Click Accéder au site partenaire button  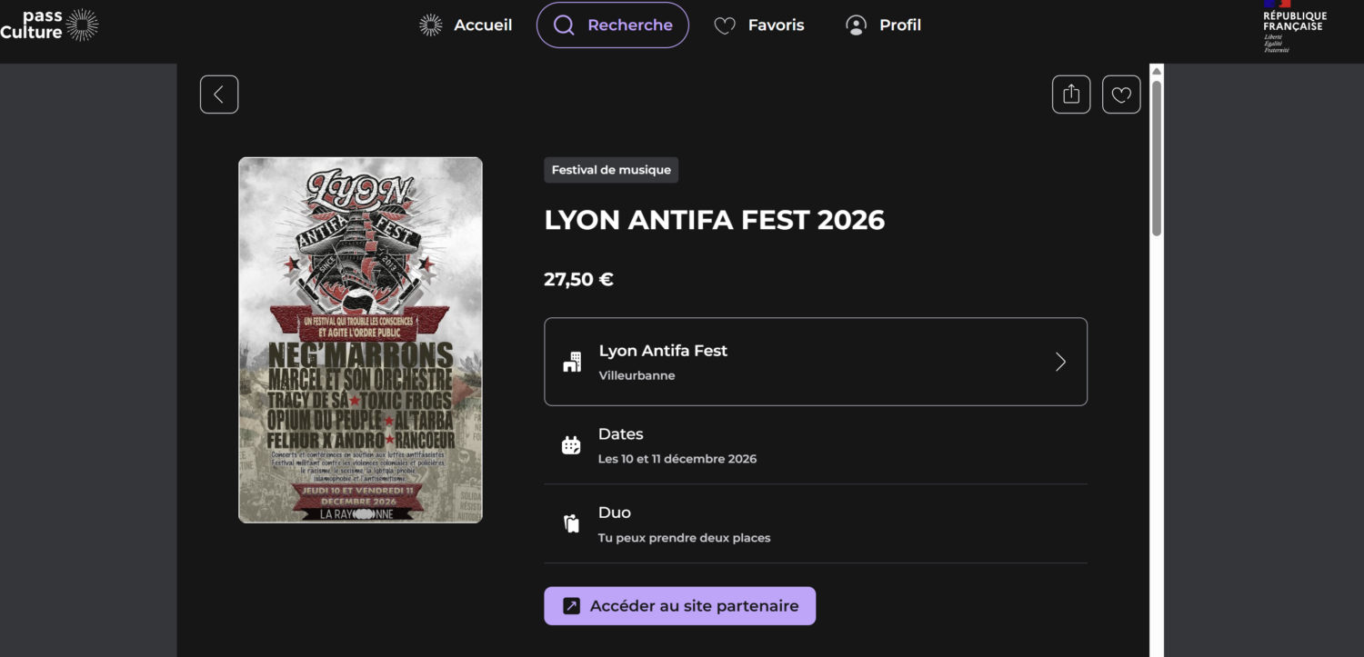click(x=680, y=606)
